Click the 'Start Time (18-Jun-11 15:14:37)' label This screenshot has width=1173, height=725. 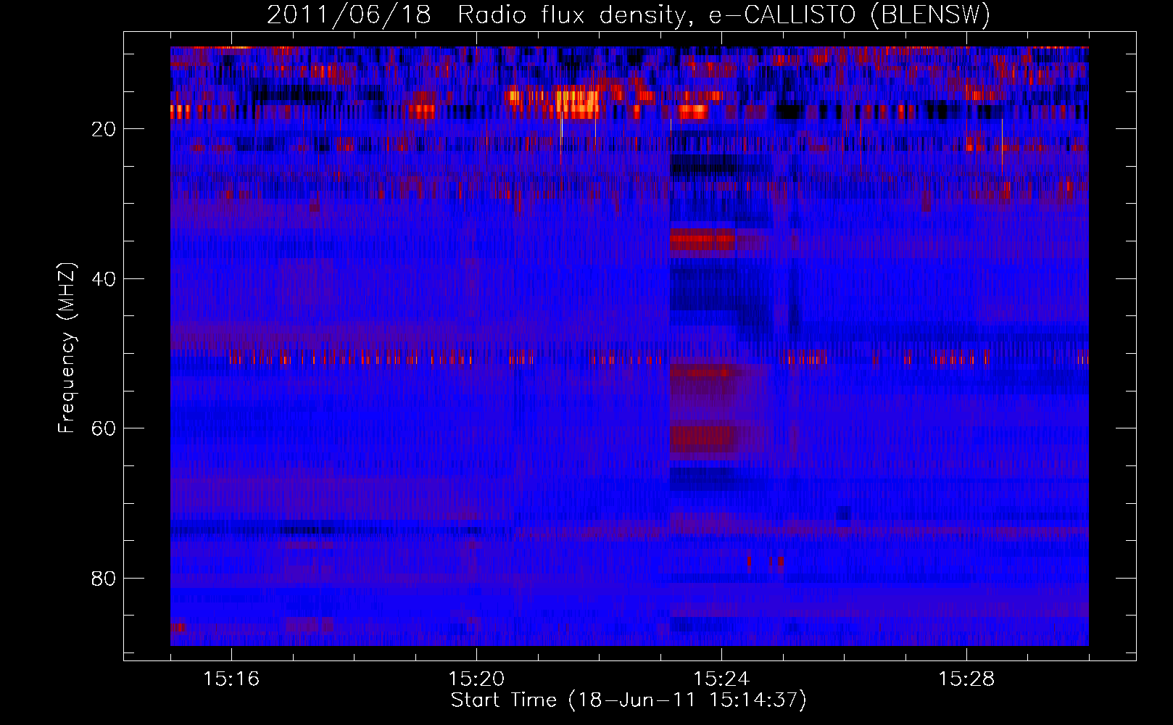coord(629,700)
